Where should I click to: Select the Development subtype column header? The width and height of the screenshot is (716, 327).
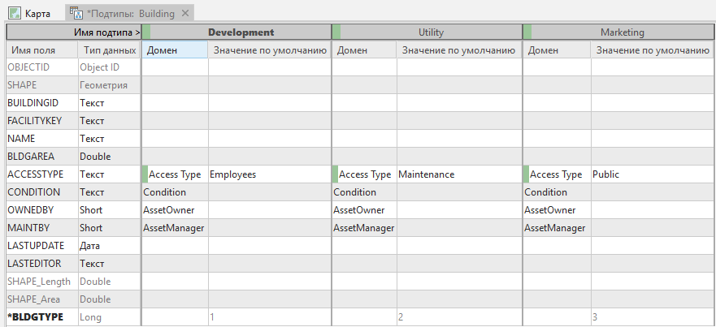pyautogui.click(x=241, y=32)
